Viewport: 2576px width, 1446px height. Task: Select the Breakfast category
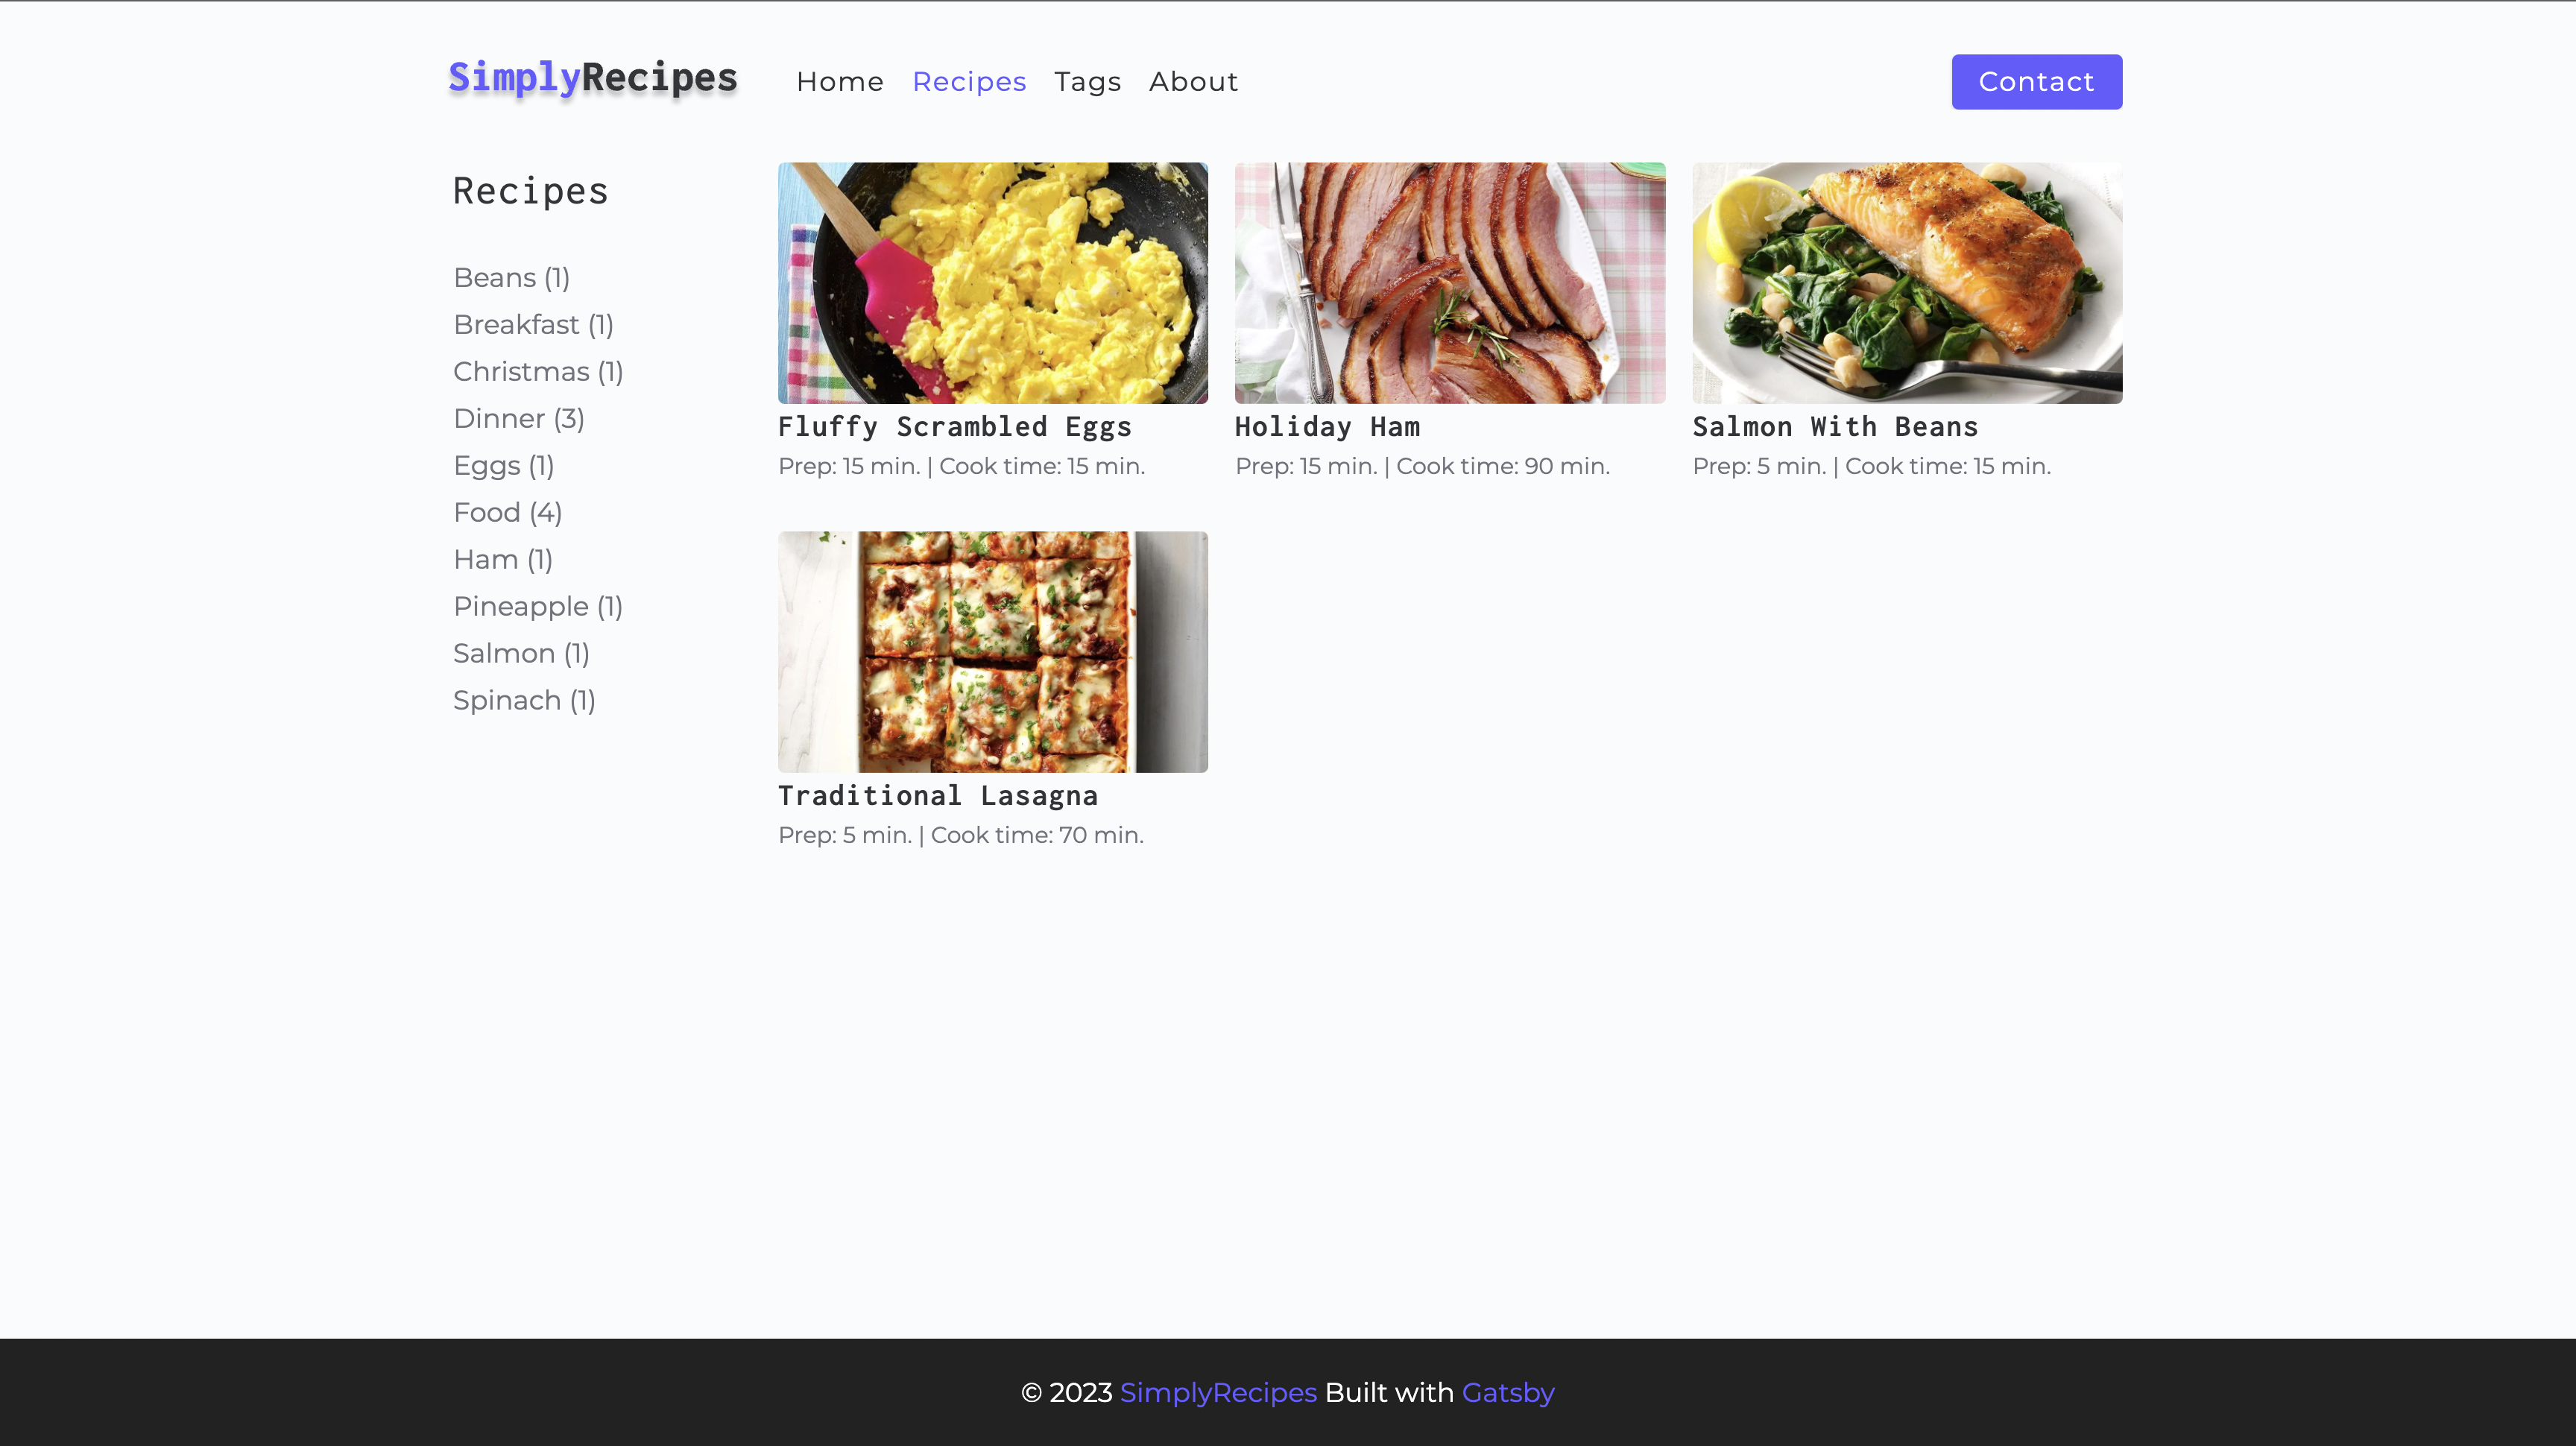click(533, 324)
